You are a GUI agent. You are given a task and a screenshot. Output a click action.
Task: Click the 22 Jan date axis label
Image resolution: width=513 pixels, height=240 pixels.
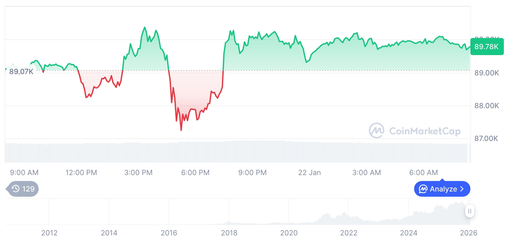tap(310, 172)
